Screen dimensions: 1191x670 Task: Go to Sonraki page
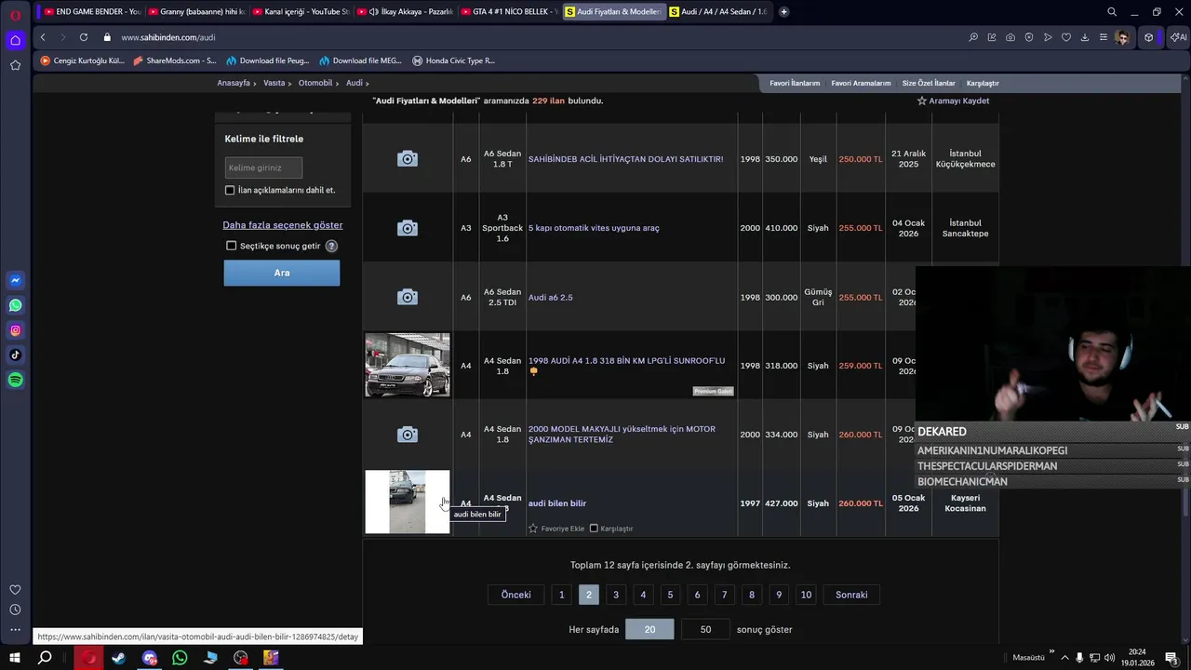tap(851, 595)
